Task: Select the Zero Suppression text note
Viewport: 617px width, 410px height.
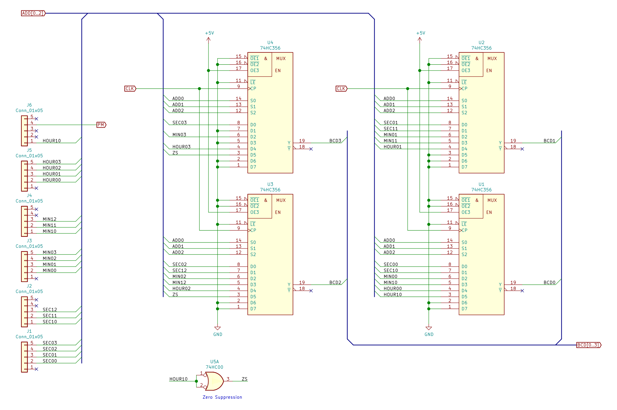Action: (222, 397)
